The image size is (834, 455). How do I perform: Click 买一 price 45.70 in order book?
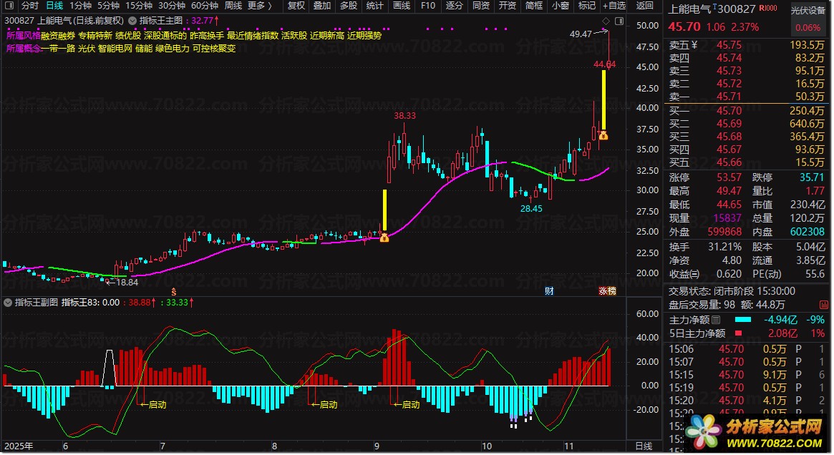[729, 111]
